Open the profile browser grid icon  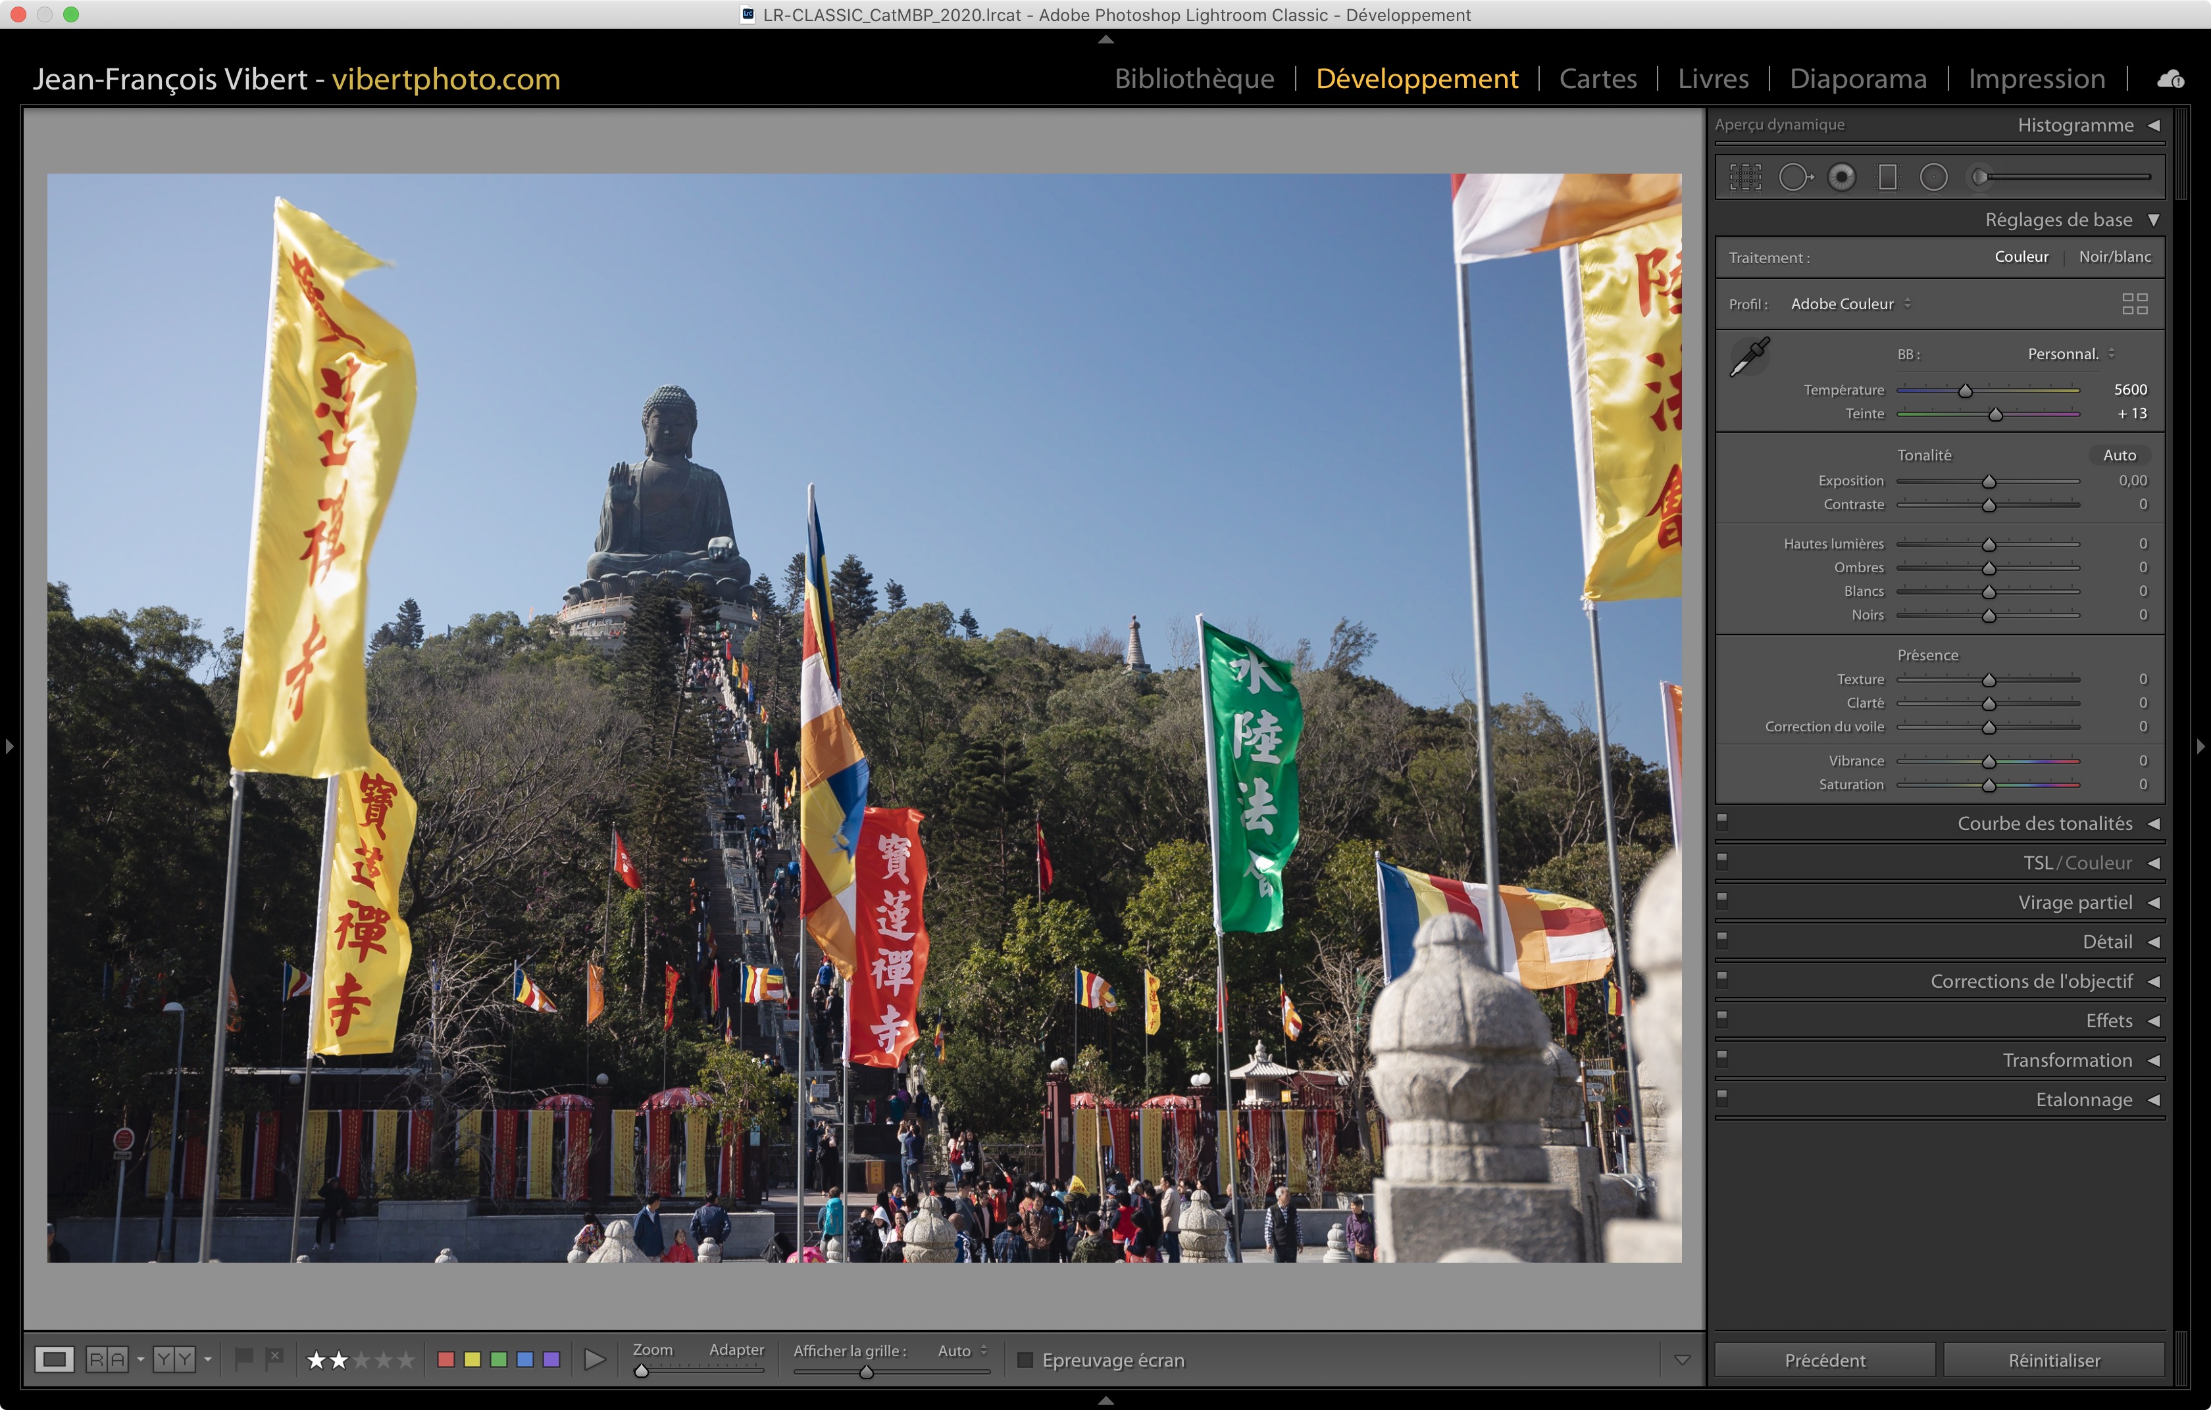2135,304
